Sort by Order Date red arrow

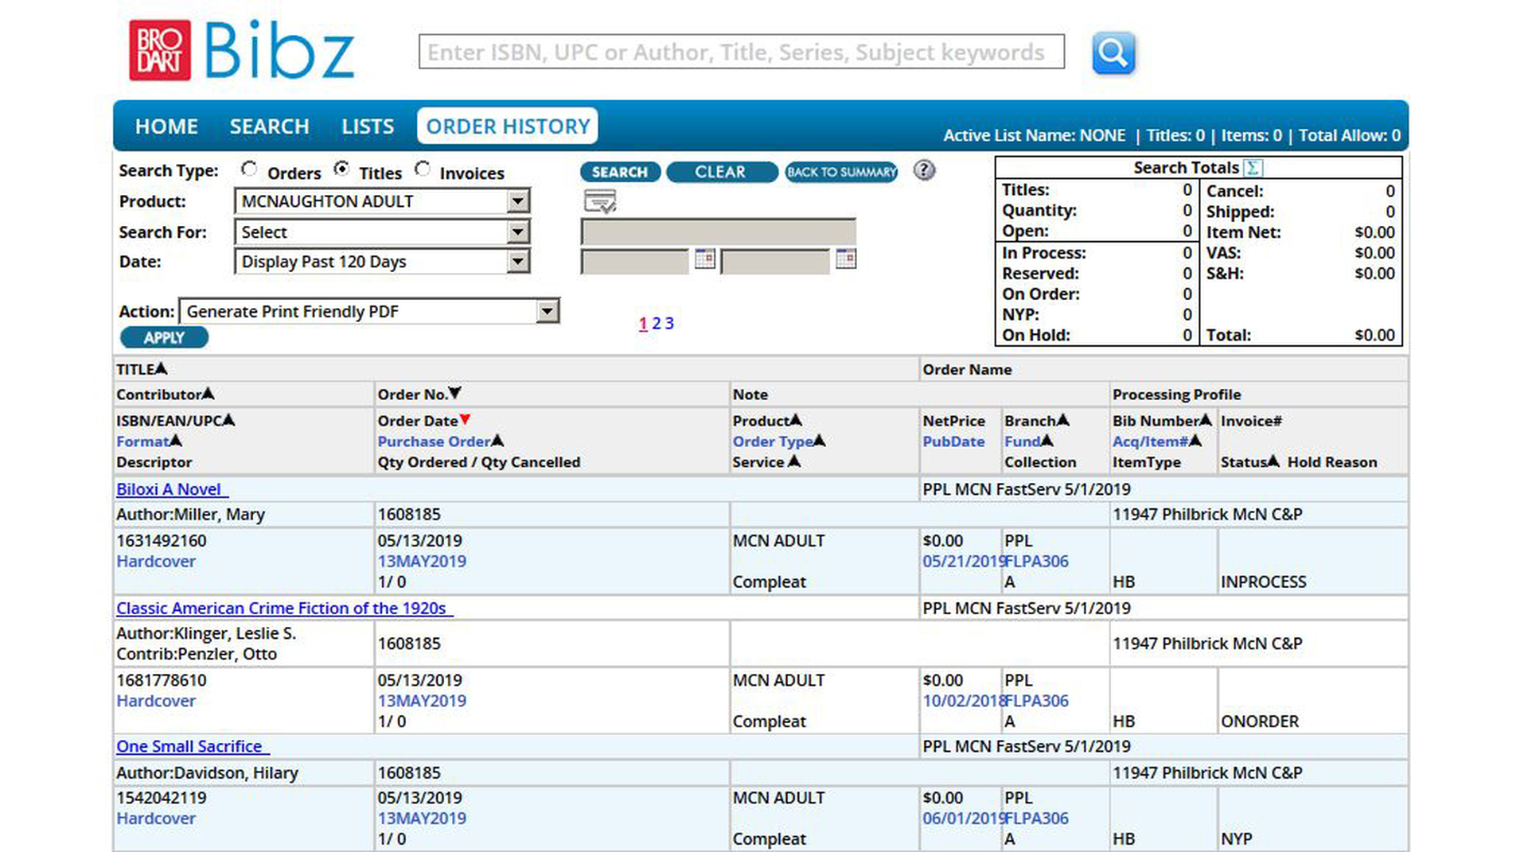coord(465,419)
